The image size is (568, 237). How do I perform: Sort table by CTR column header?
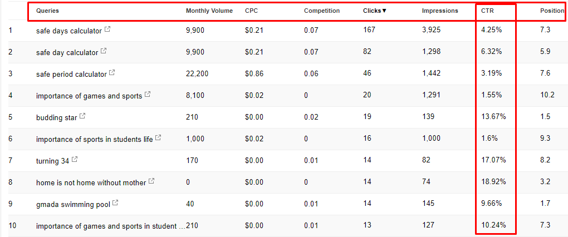[x=487, y=11]
